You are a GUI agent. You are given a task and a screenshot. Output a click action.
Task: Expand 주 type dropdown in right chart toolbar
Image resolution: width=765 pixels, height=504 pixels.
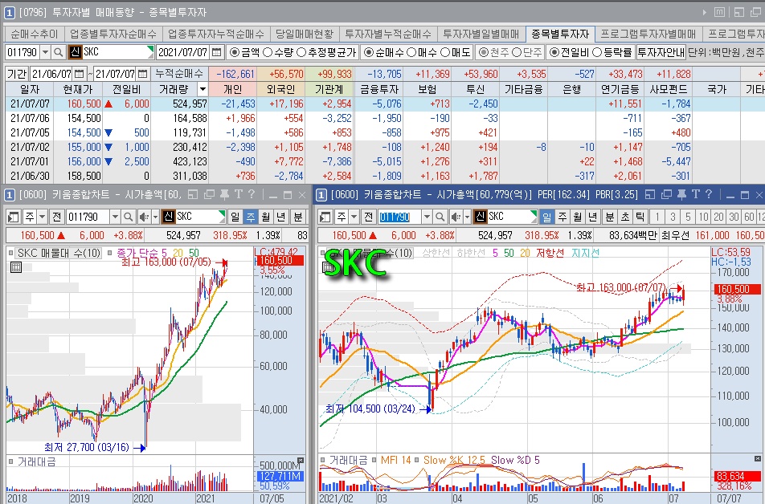354,217
